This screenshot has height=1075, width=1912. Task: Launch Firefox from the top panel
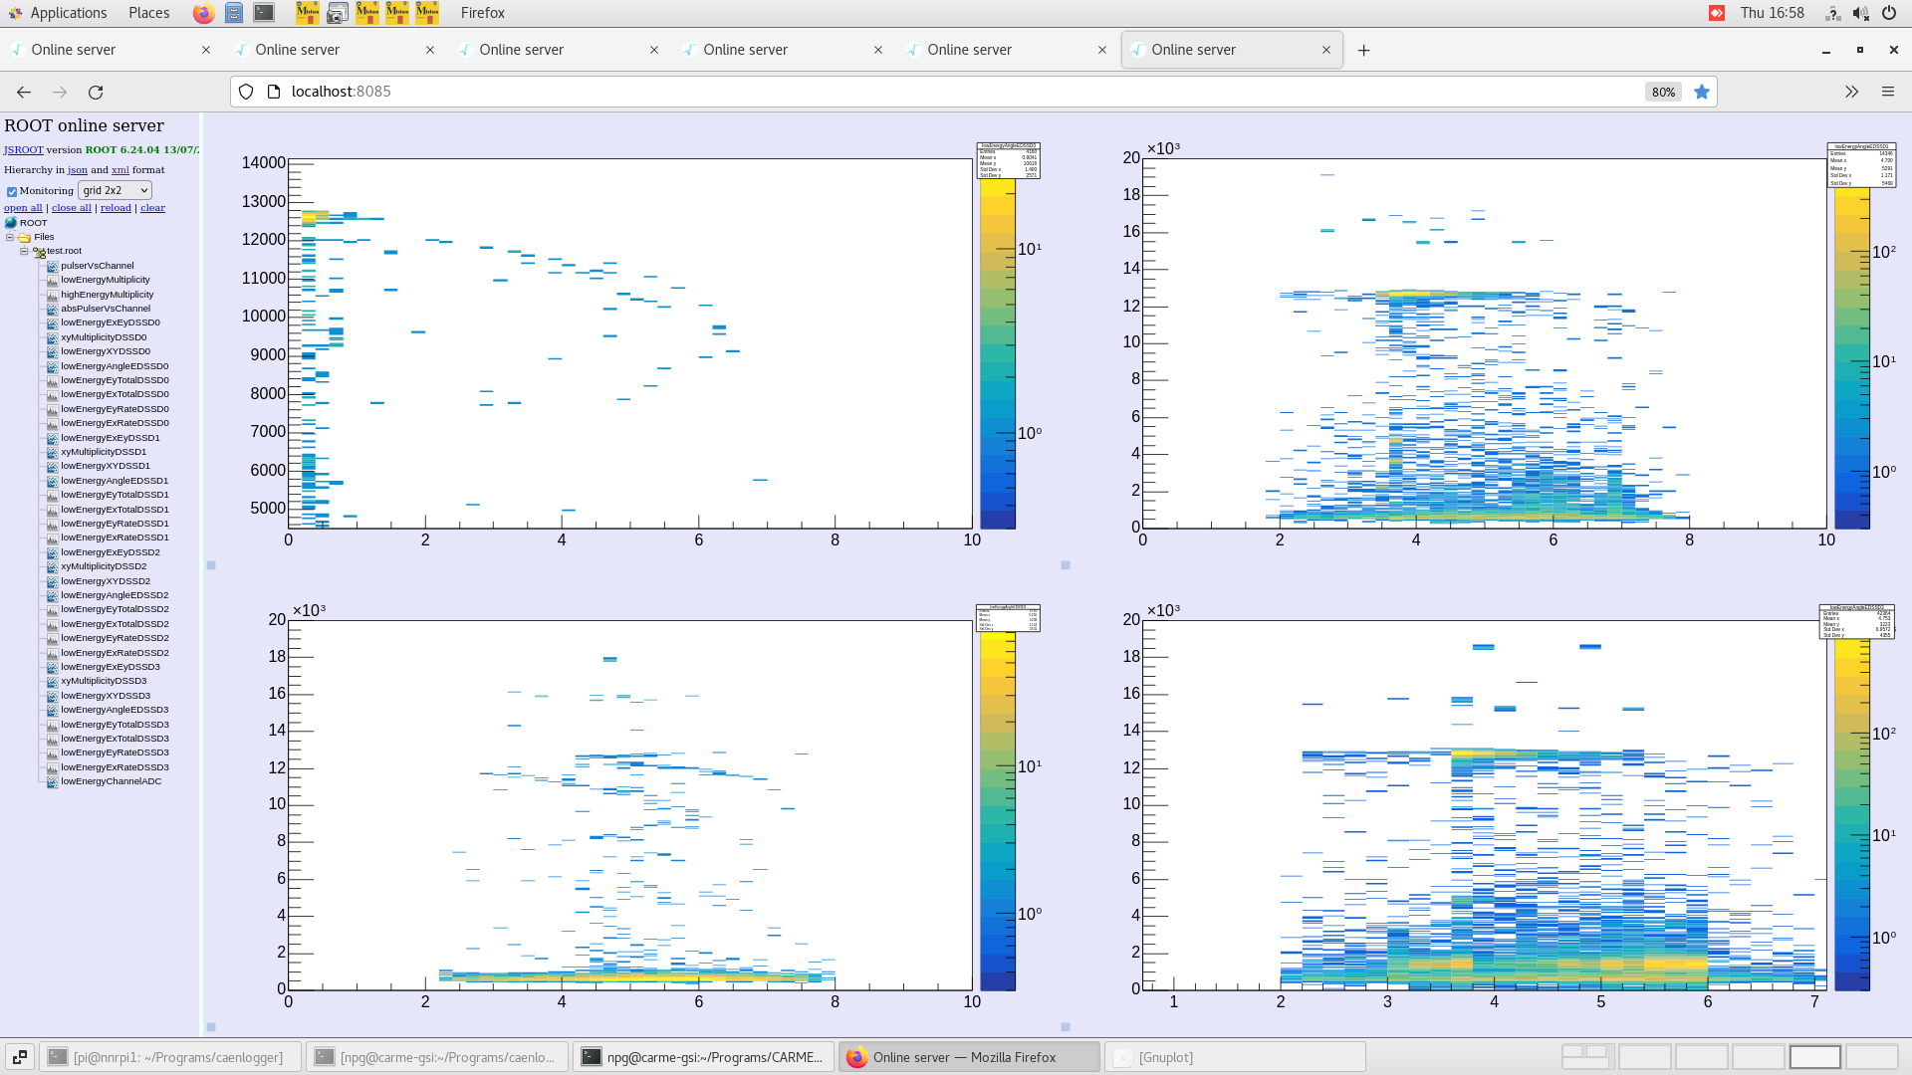(x=203, y=13)
